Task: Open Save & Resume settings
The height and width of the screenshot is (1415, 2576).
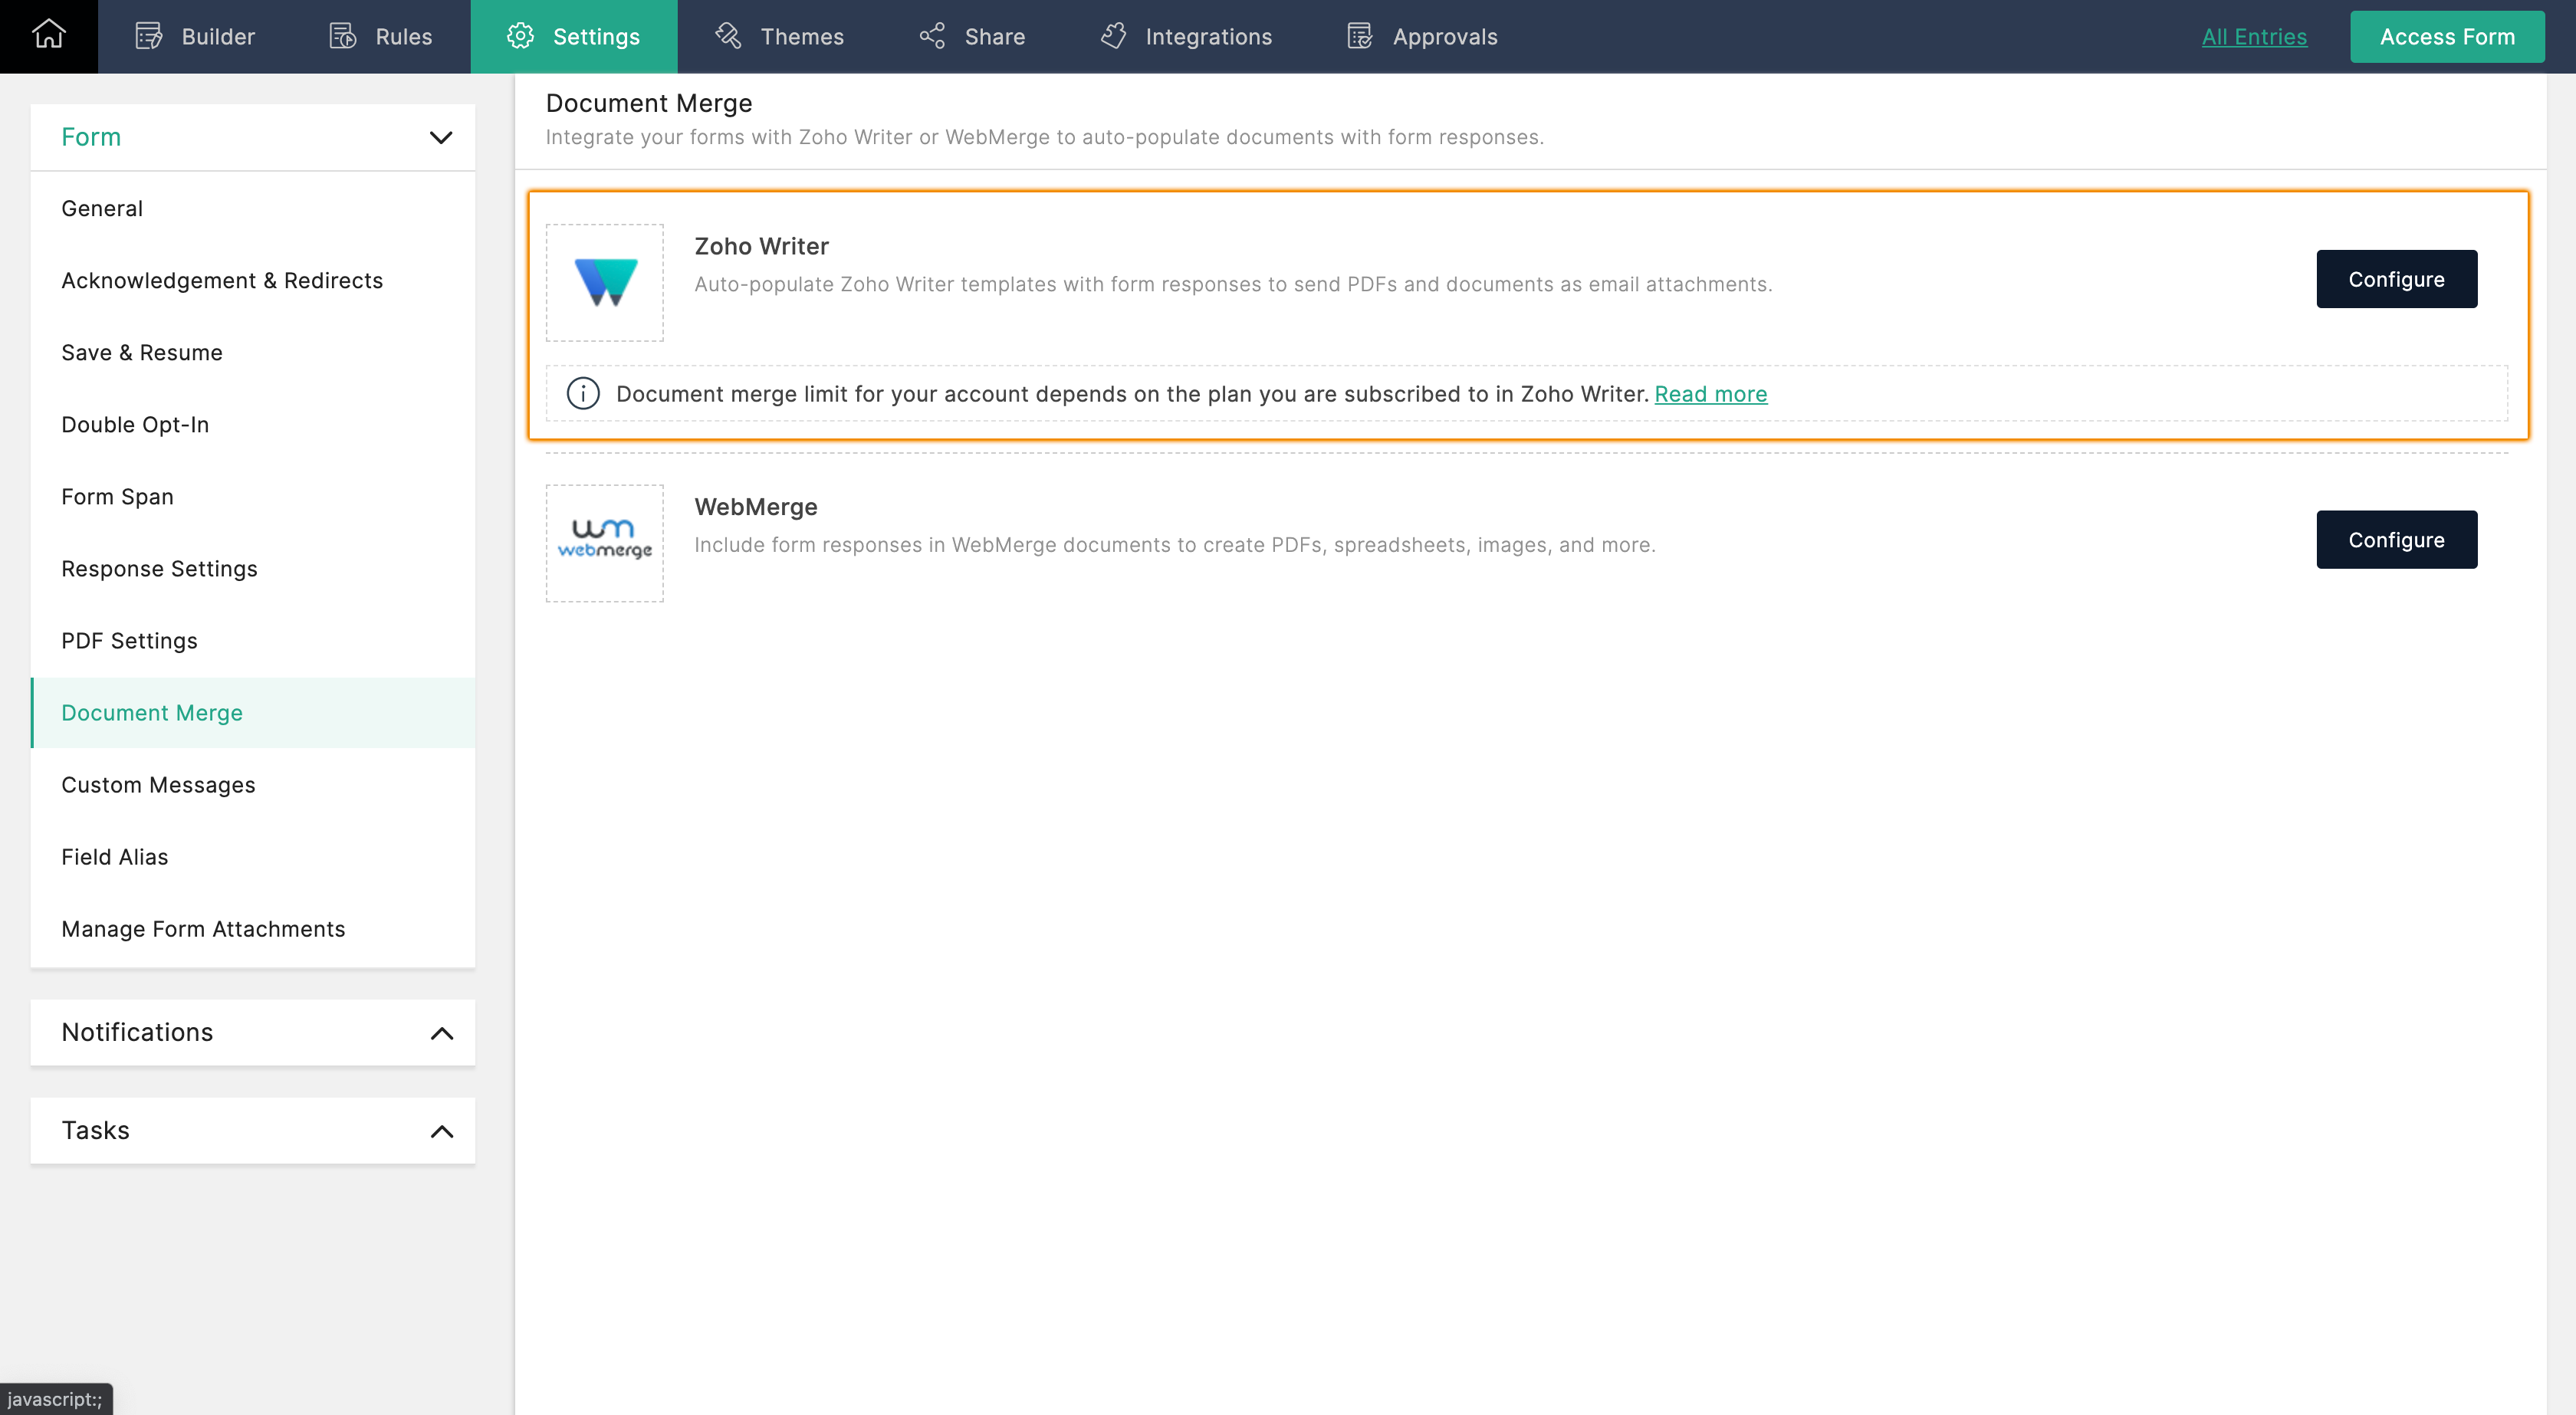Action: [252, 352]
